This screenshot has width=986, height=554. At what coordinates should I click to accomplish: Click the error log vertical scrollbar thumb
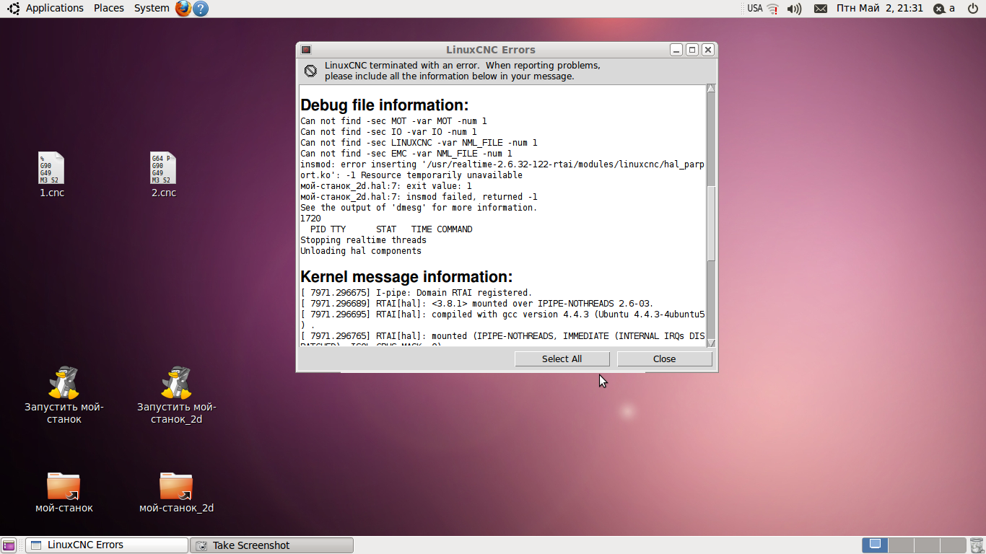coord(711,224)
